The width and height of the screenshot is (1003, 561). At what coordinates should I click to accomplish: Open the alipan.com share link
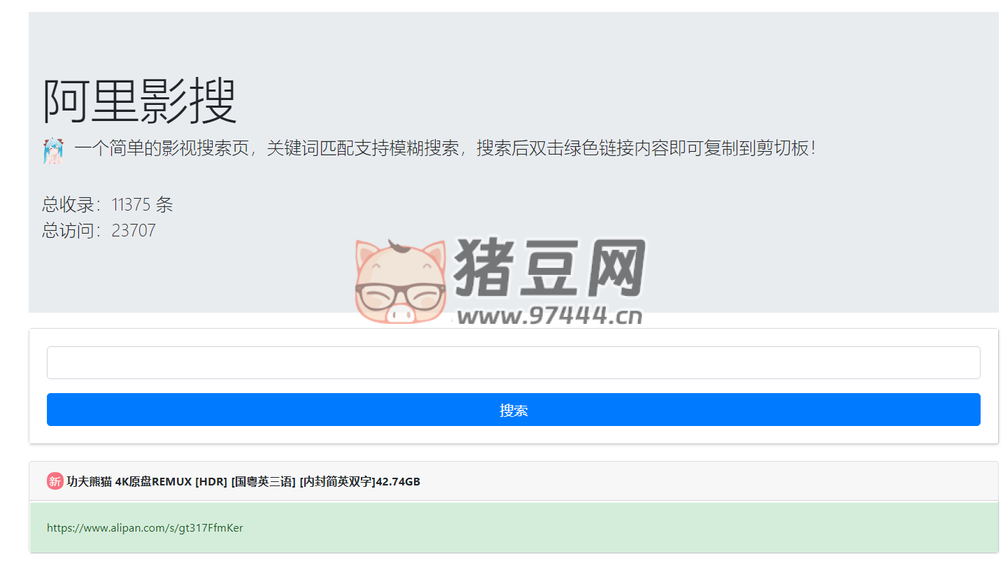[x=145, y=527]
